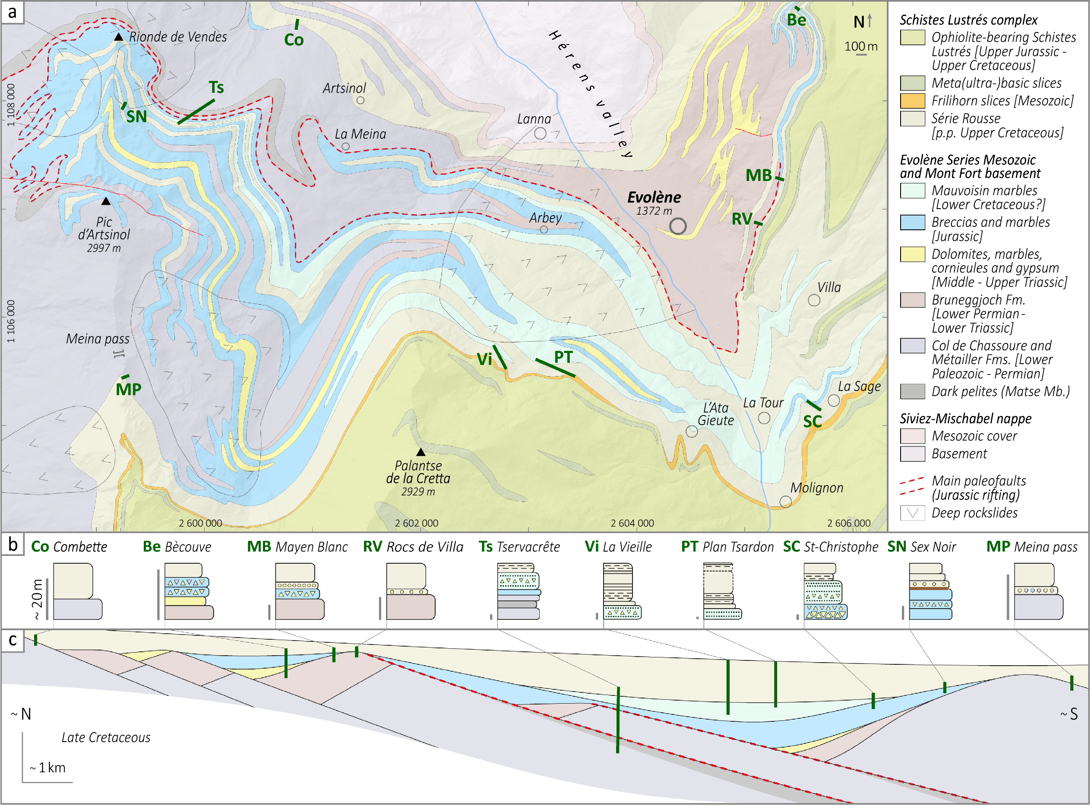This screenshot has height=806, width=1091.
Task: Click the north arrow on the map
Action: [870, 21]
